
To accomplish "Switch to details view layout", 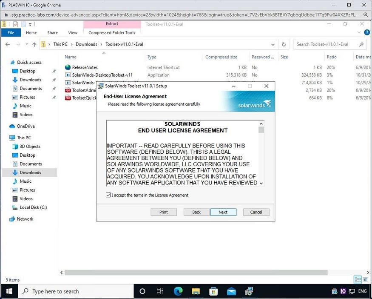I will pyautogui.click(x=358, y=279).
